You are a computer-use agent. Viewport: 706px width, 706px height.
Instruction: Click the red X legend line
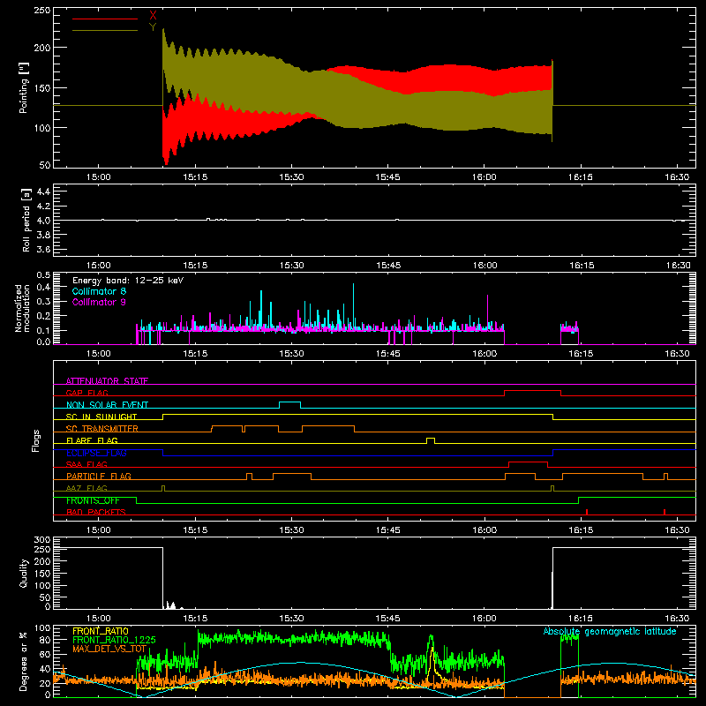tap(105, 19)
